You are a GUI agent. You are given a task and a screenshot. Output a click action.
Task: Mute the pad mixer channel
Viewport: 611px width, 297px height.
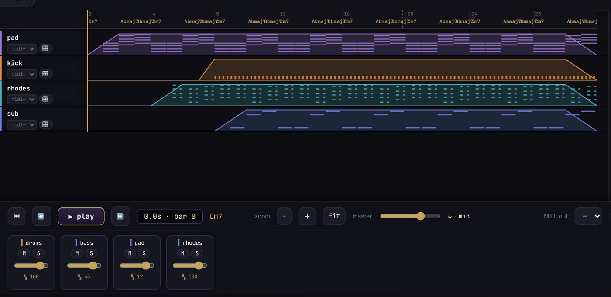pos(130,253)
